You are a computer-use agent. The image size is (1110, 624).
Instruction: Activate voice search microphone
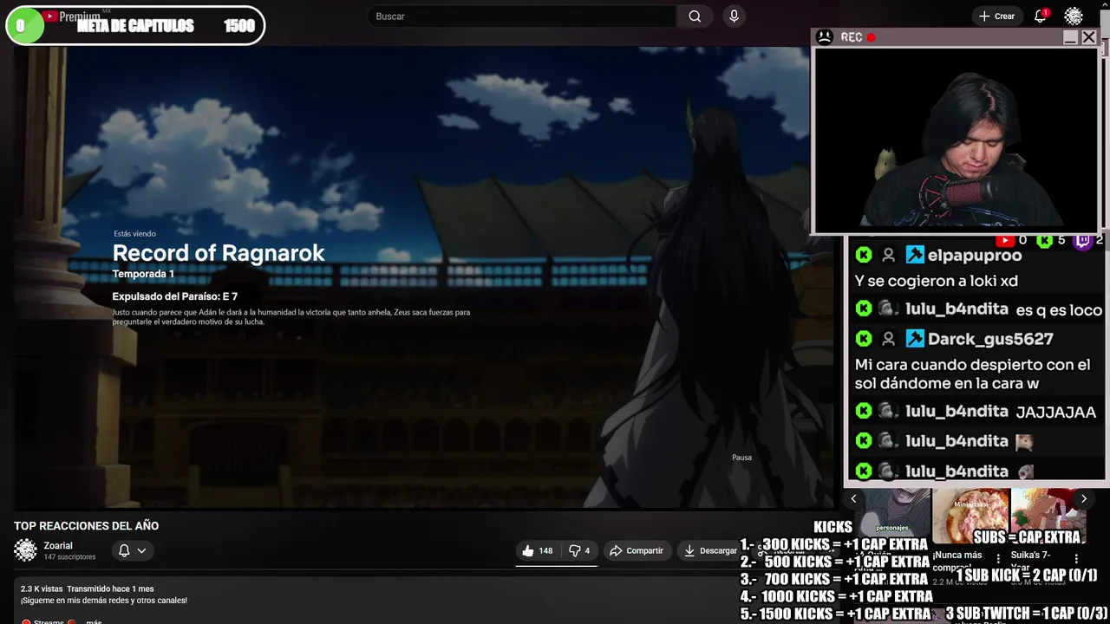[x=734, y=16]
